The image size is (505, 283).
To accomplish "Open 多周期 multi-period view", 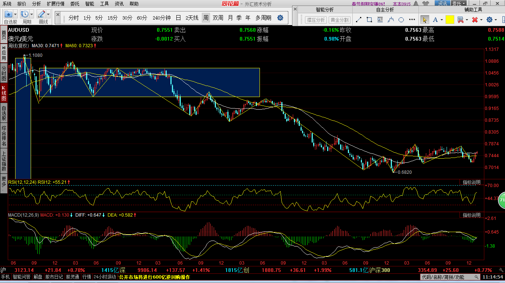I will tap(263, 18).
